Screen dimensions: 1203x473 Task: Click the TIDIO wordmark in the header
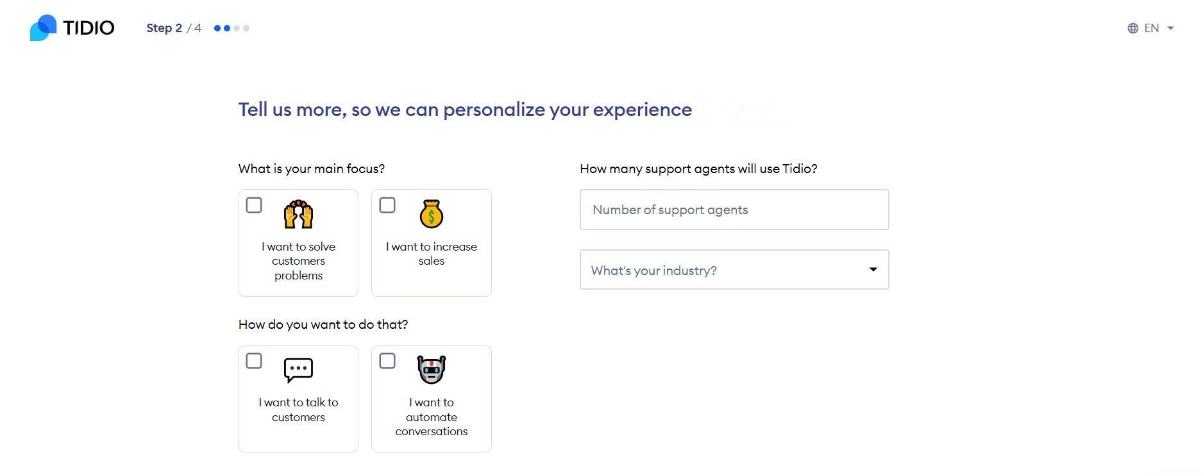tap(89, 28)
